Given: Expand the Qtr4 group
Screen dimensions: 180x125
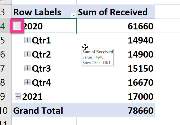Looking at the screenshot, I should (28, 82).
